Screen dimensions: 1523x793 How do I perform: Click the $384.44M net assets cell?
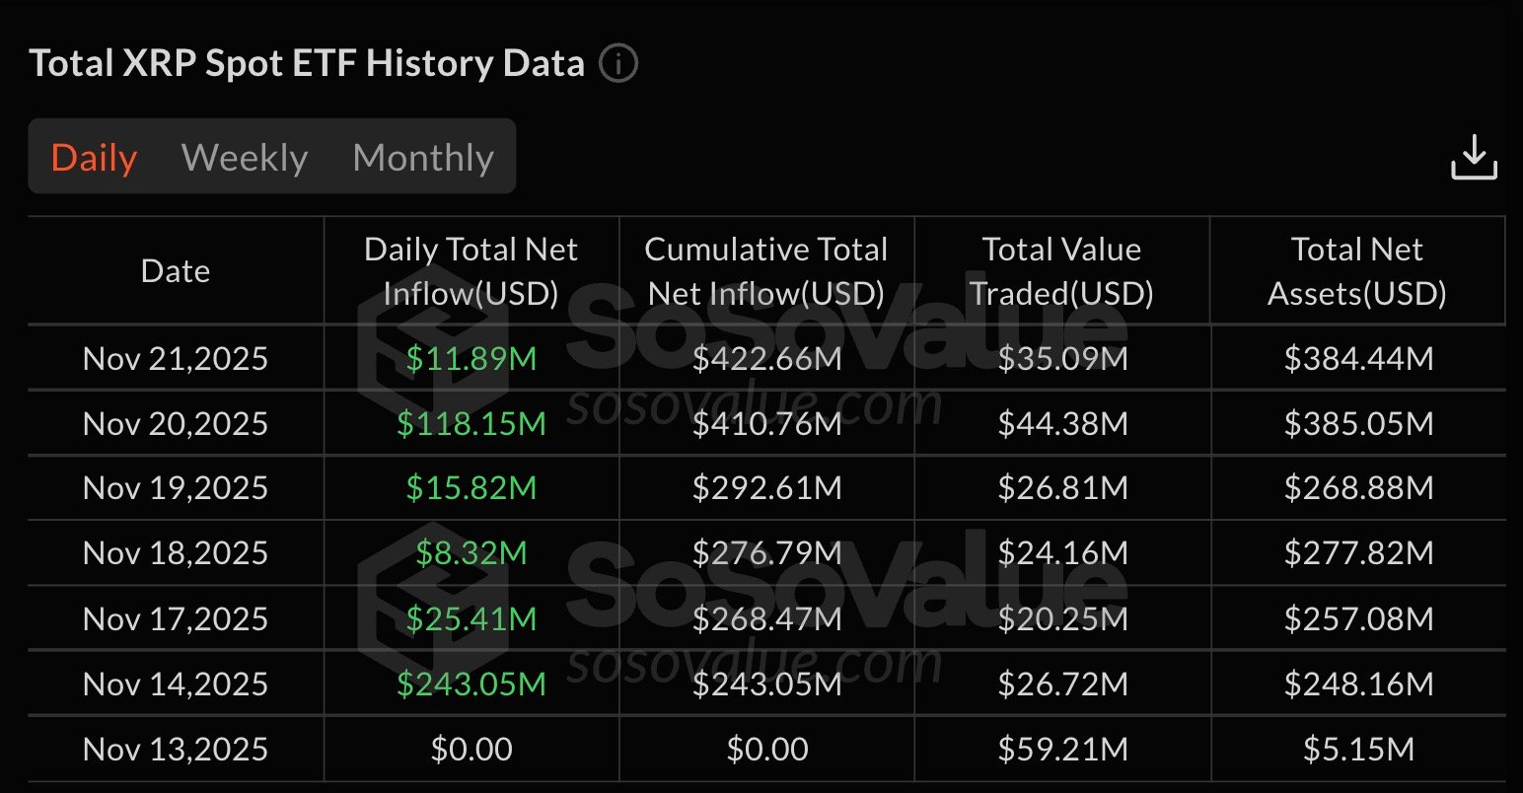click(1358, 358)
